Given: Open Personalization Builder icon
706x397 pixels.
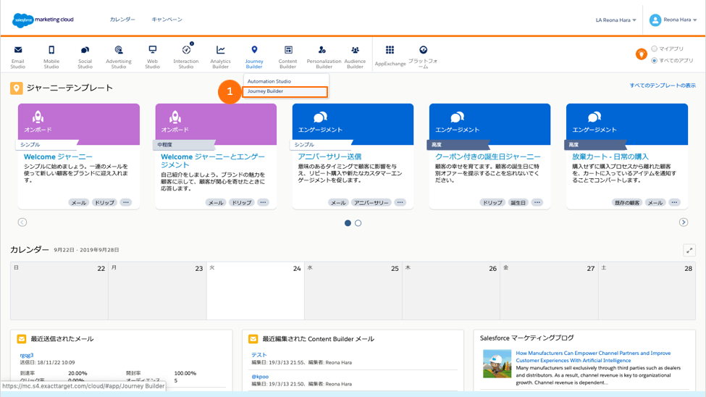Looking at the screenshot, I should coord(322,49).
